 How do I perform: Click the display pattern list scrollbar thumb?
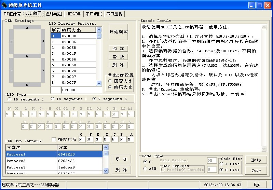coord(99,36)
